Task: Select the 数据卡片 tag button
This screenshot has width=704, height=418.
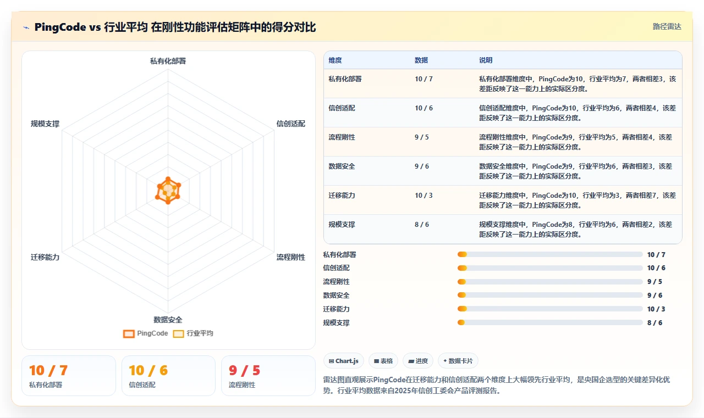Action: (x=458, y=361)
